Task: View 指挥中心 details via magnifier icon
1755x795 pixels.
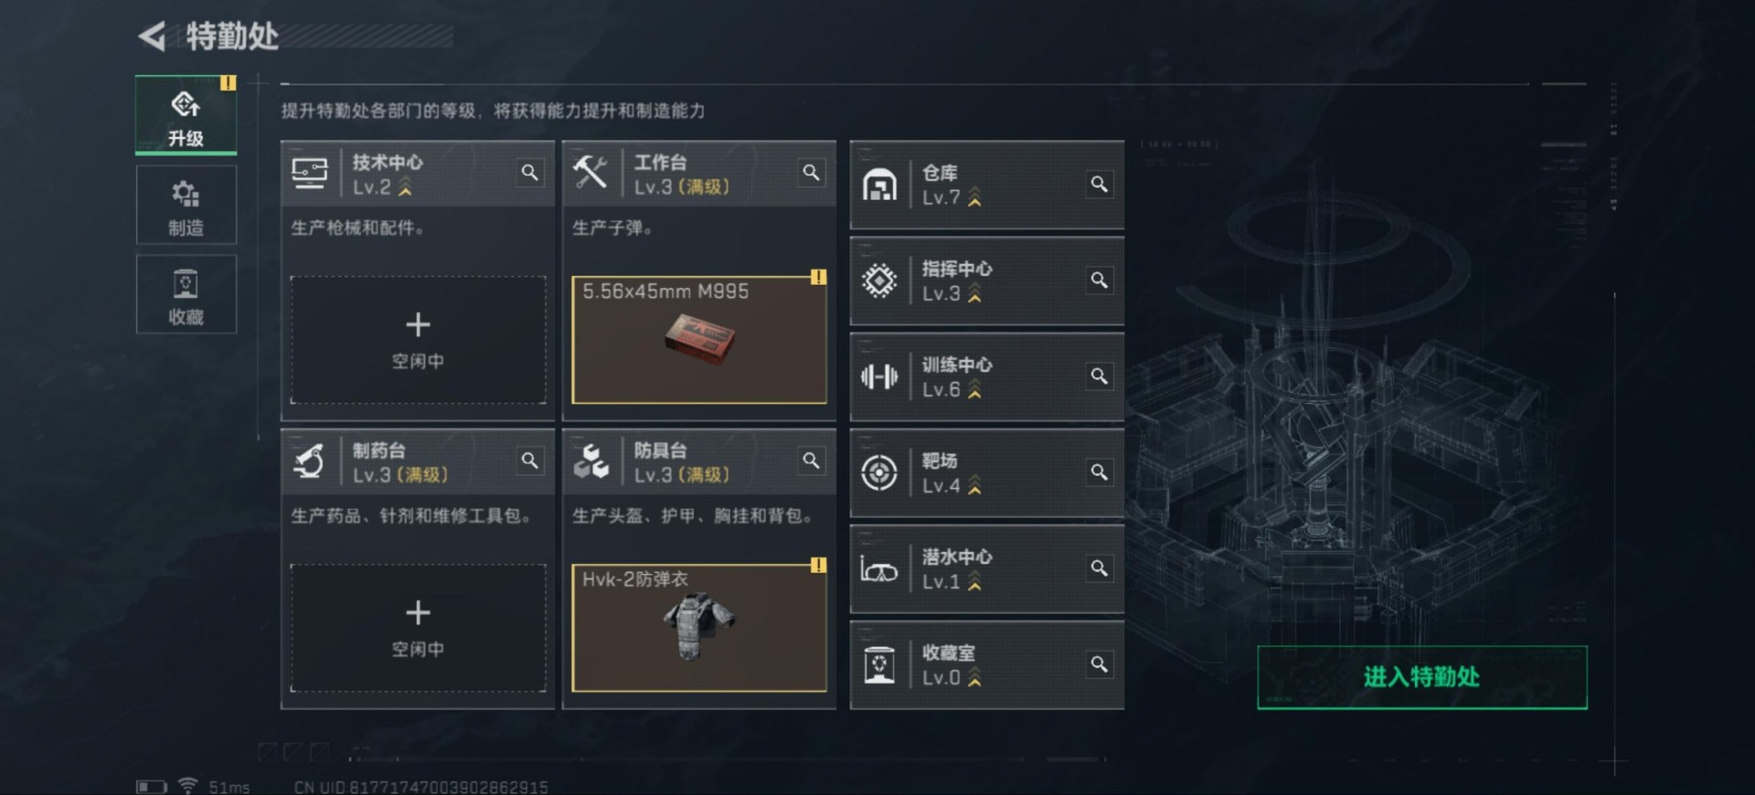Action: pyautogui.click(x=1099, y=280)
